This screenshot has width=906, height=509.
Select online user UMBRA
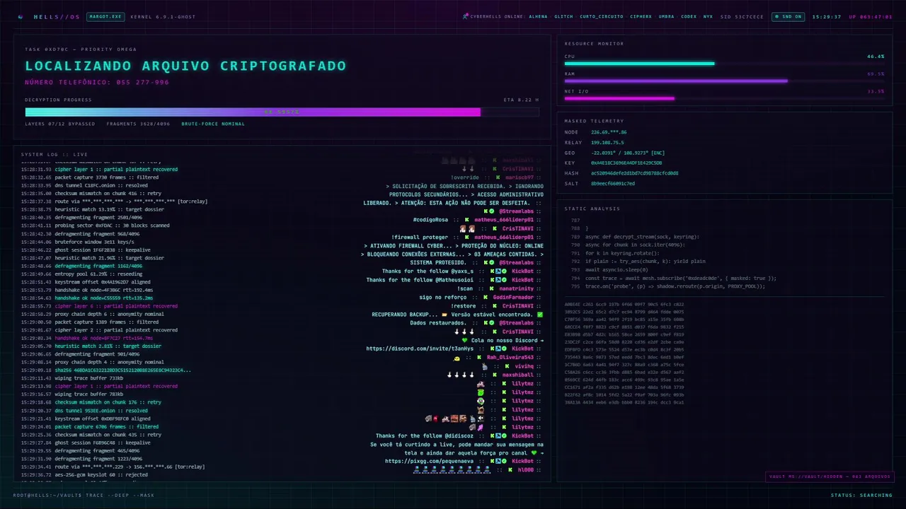pos(666,16)
